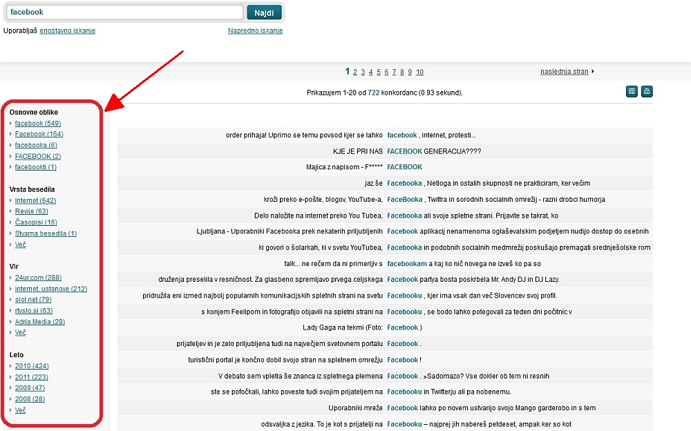691x431 pixels.
Task: Open keyword Facebooka in 'ki govori o šolarkah' row
Action: click(x=404, y=248)
